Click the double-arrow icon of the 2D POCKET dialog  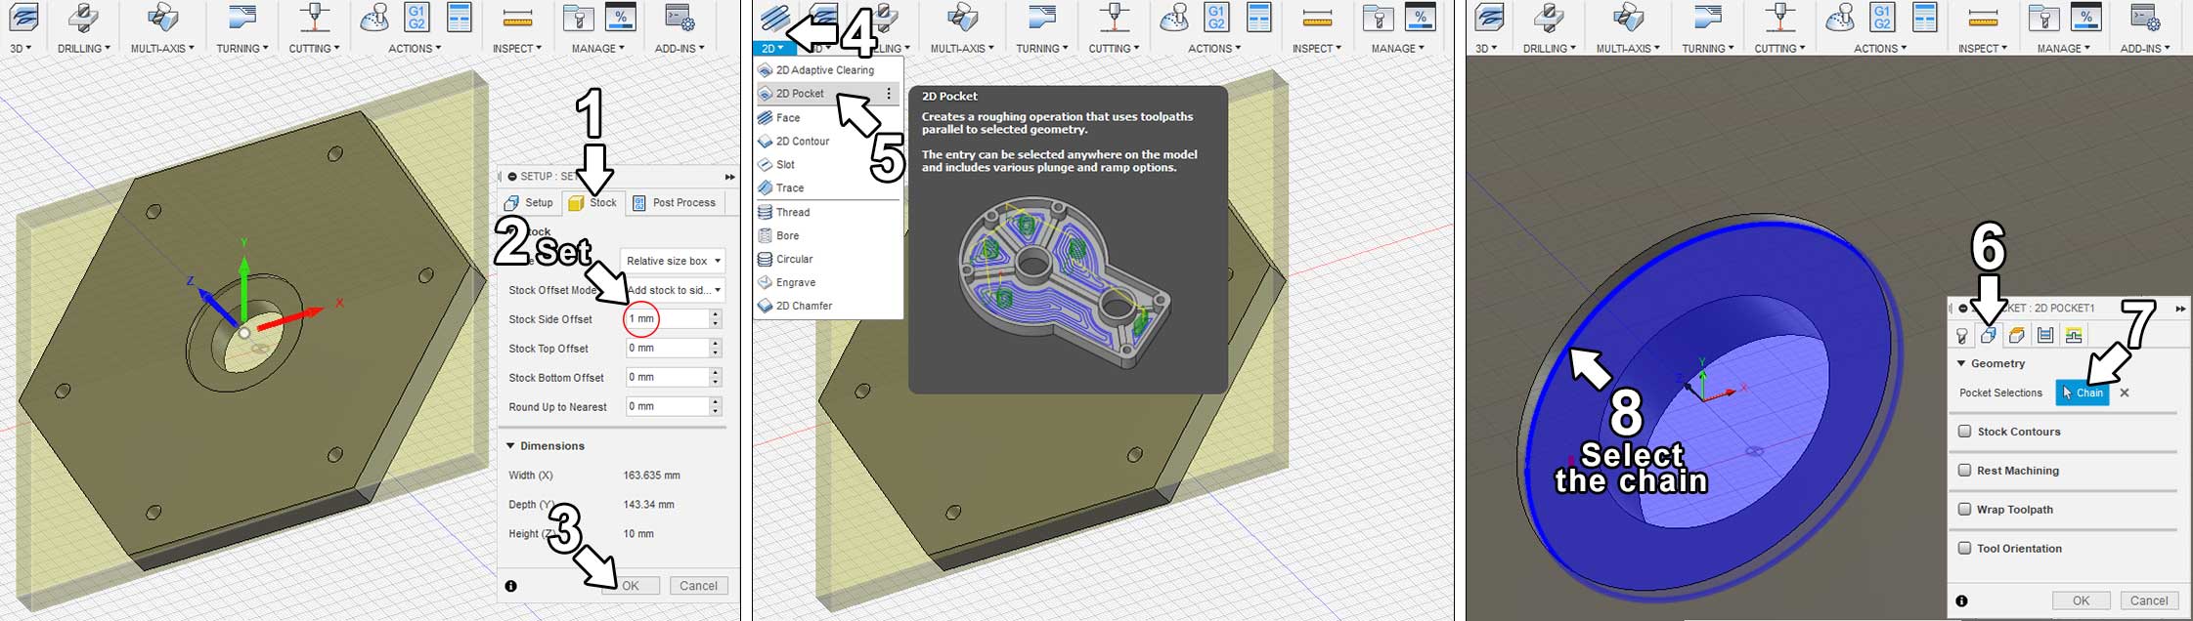[2180, 309]
